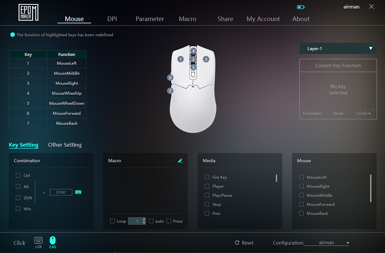Click the Mouse list scrollbar

click(371, 188)
